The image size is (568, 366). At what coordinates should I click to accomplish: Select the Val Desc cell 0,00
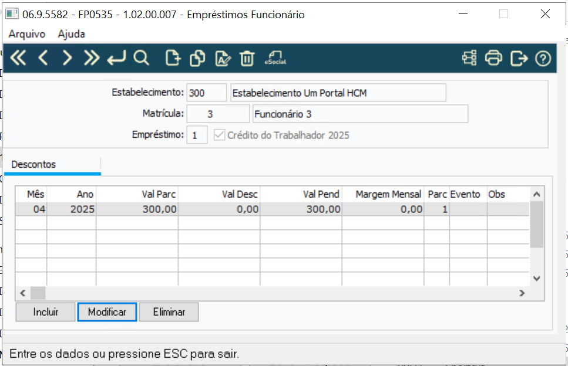coord(219,209)
